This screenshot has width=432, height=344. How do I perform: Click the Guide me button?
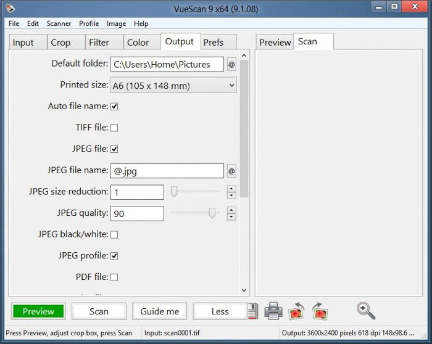pos(159,311)
